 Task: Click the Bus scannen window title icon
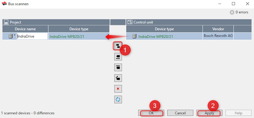click(x=4, y=4)
